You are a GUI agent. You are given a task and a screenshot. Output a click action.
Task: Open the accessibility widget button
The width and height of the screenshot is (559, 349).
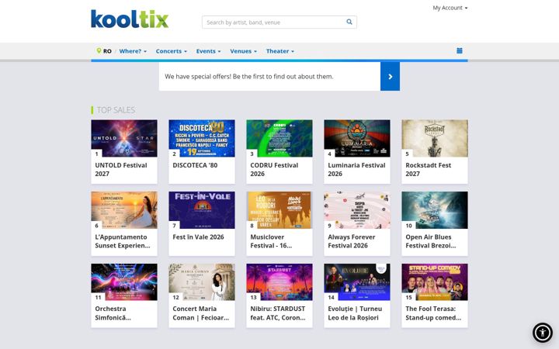543,333
